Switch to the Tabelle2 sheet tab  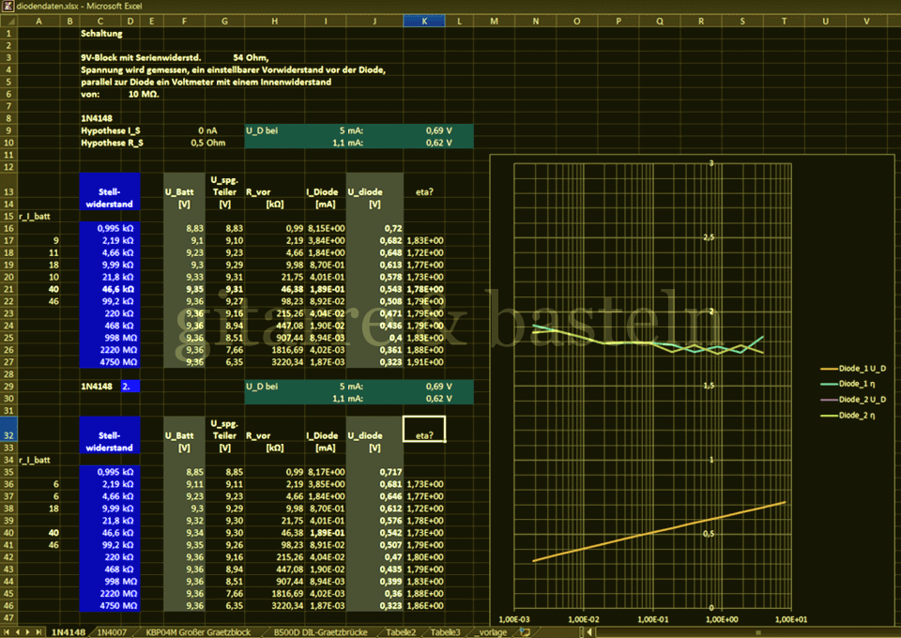coord(401,632)
